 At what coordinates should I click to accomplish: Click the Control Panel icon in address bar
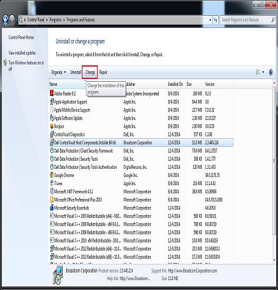click(x=20, y=20)
